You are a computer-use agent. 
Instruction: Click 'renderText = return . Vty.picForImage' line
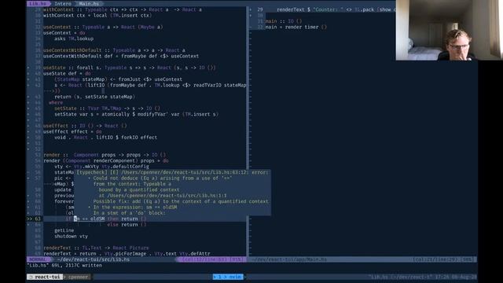pos(127,253)
